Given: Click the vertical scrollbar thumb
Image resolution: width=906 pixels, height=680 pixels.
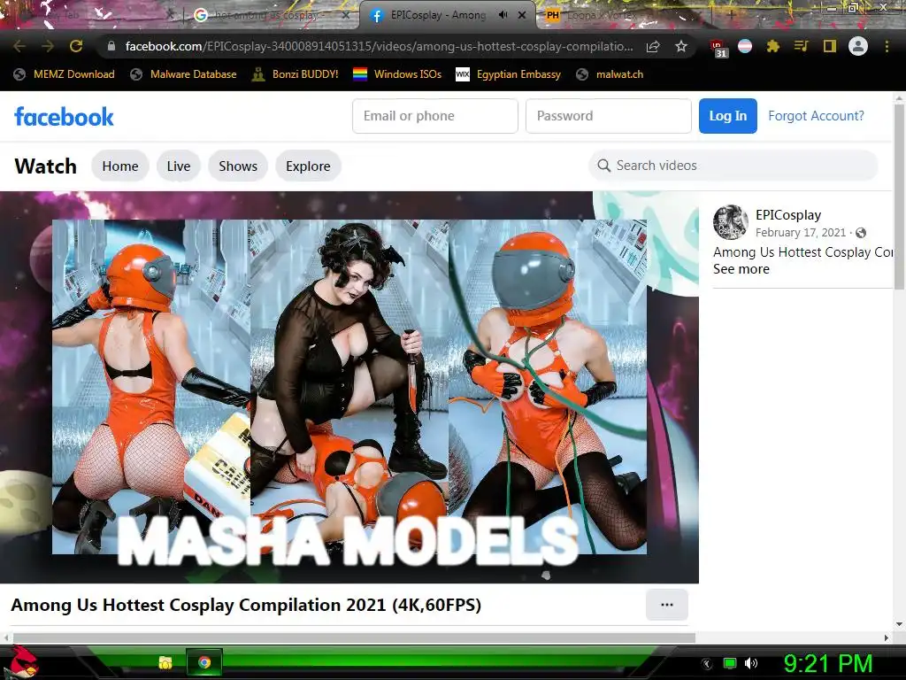Looking at the screenshot, I should (x=899, y=197).
